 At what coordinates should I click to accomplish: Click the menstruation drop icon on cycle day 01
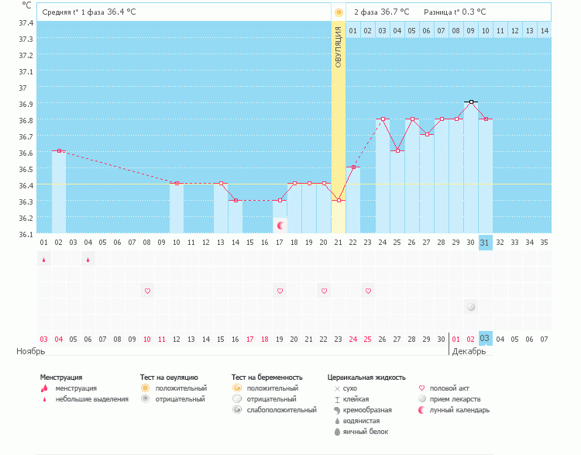(x=43, y=260)
